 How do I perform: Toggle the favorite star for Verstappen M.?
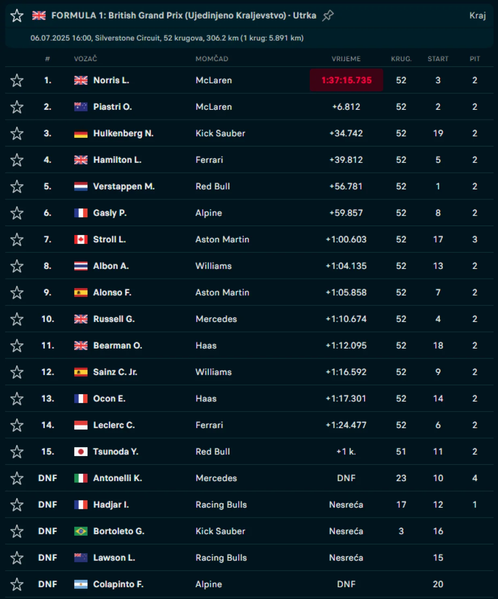pyautogui.click(x=17, y=187)
